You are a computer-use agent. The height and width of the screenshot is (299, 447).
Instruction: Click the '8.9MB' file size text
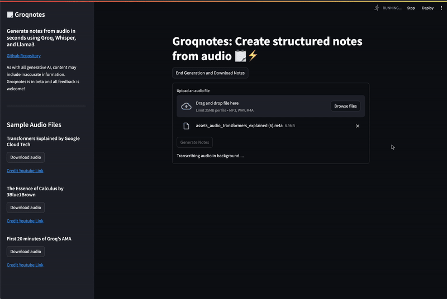[289, 126]
